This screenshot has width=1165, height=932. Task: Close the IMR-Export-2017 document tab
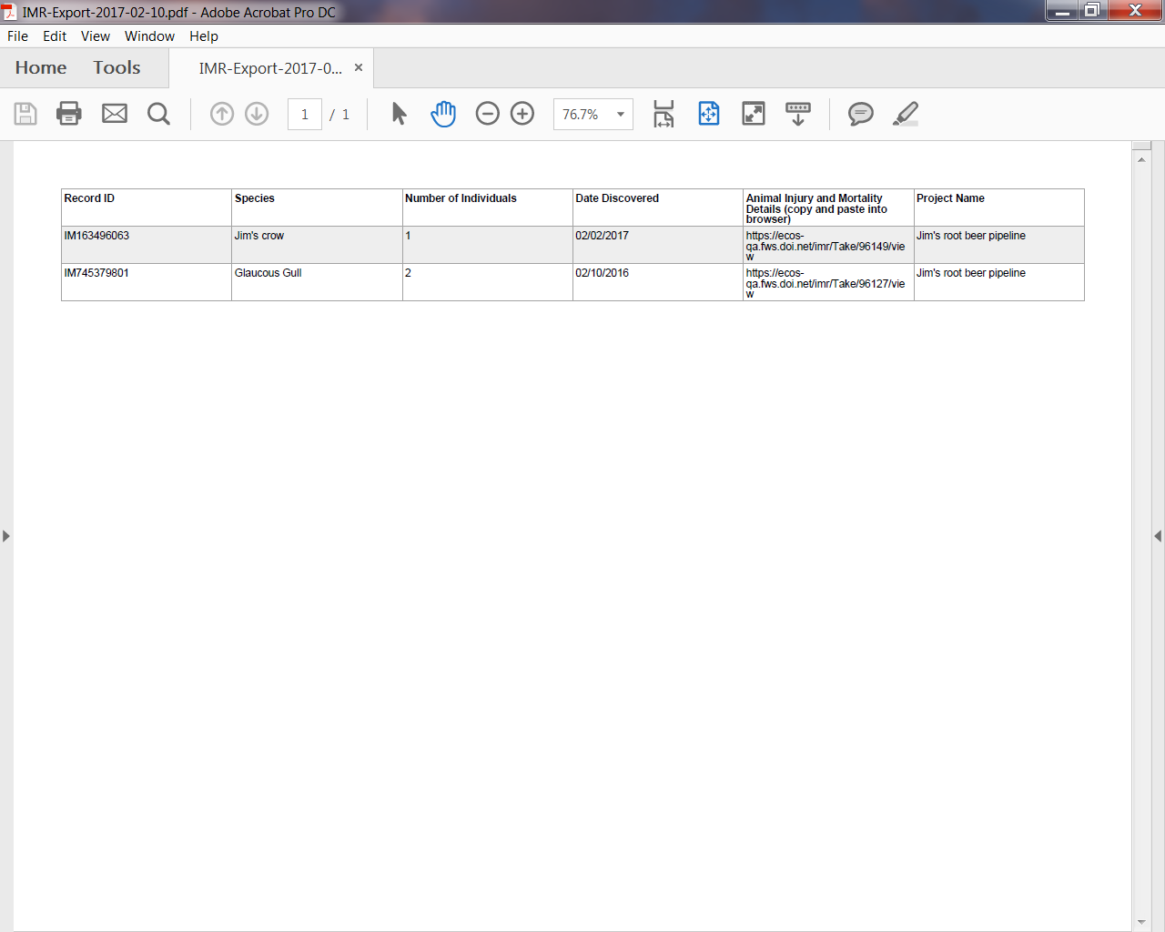coord(359,67)
